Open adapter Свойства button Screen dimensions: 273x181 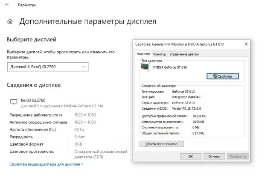(x=223, y=76)
